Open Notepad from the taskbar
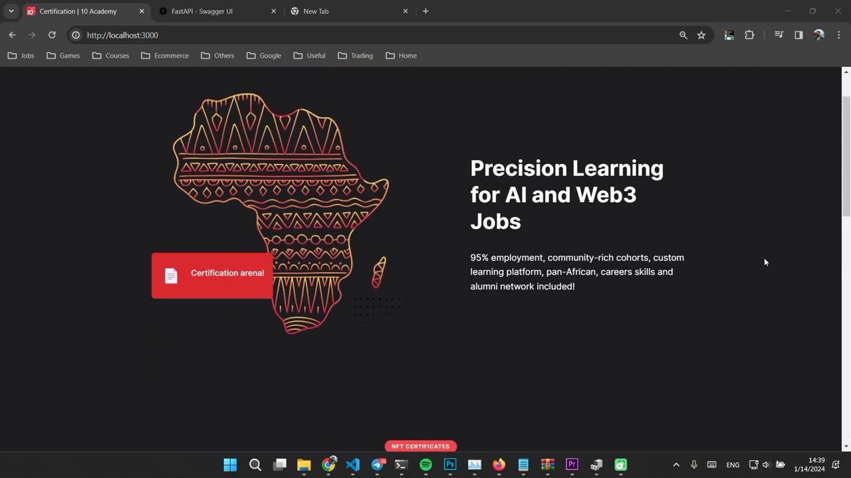This screenshot has height=478, width=851. pyautogui.click(x=523, y=465)
